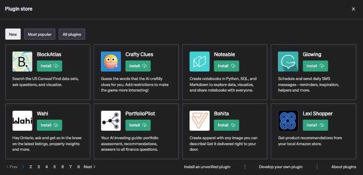
Task: Install the Noteable plugin
Action: click(x=227, y=66)
